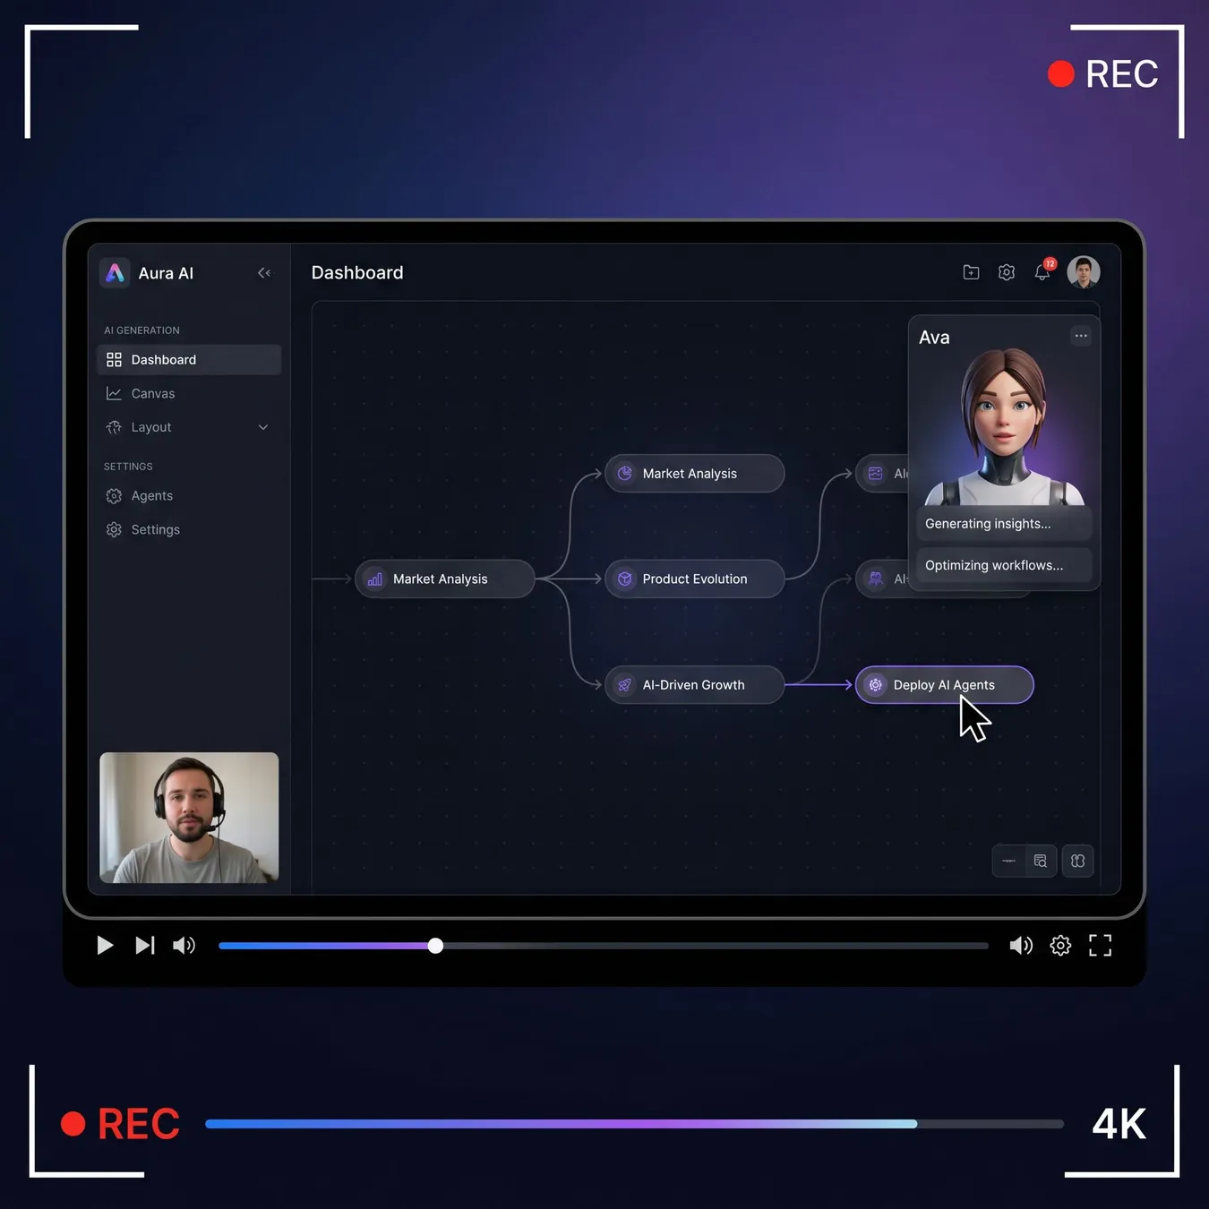Open the header settings gear icon
The height and width of the screenshot is (1209, 1209).
point(1007,272)
